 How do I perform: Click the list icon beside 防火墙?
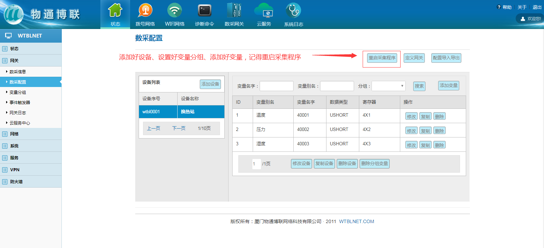[5, 182]
